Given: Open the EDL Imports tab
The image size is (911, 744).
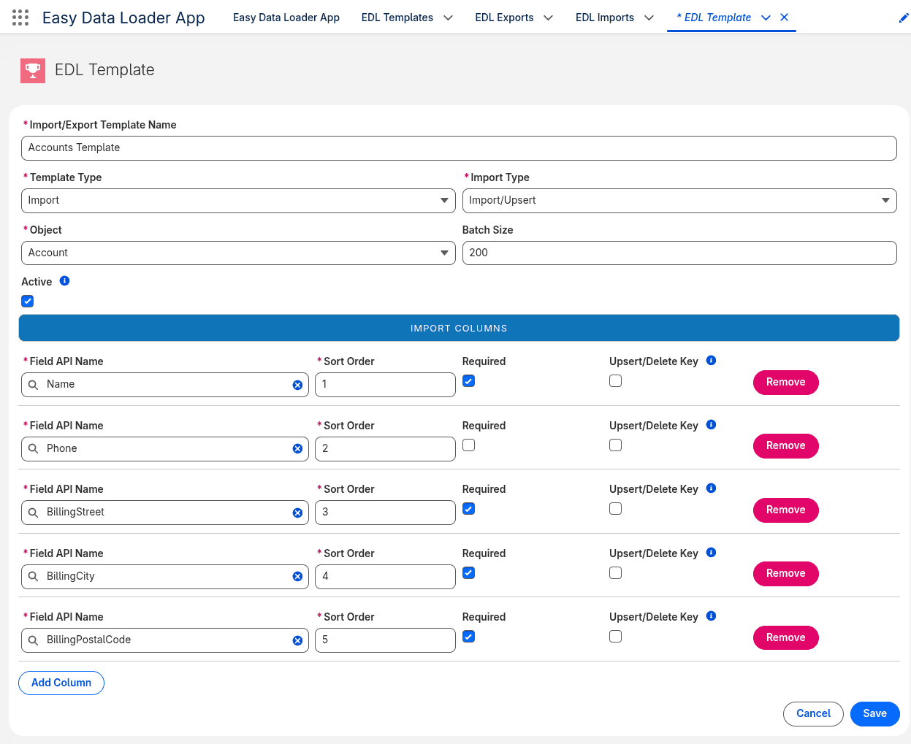Looking at the screenshot, I should 605,18.
